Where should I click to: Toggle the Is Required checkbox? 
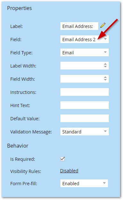coord(63,159)
